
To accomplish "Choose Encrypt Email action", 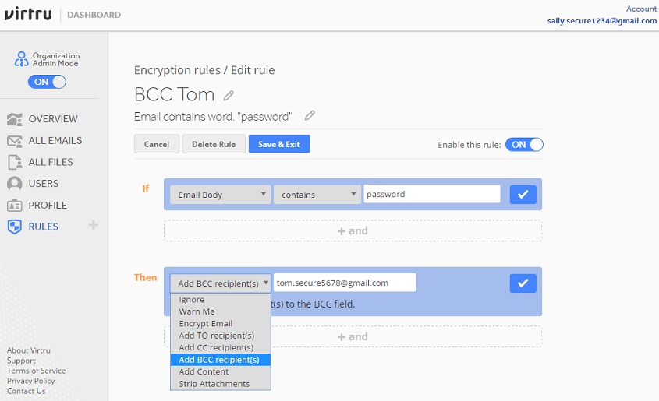I will pos(220,323).
